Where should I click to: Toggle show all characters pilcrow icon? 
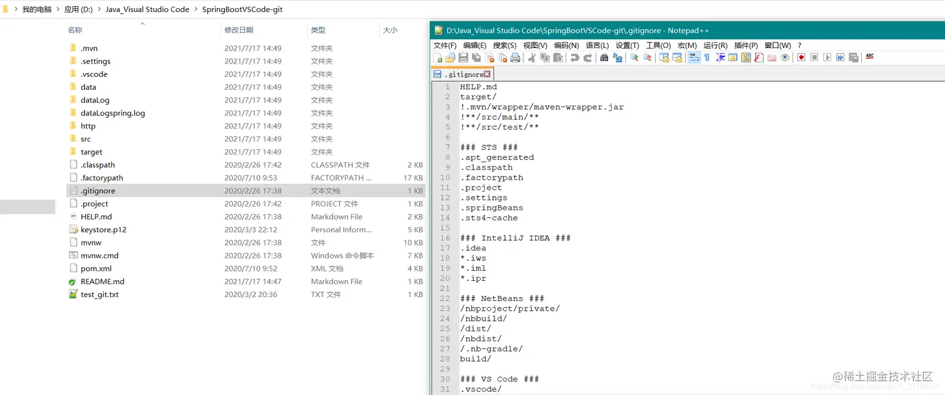click(x=707, y=57)
